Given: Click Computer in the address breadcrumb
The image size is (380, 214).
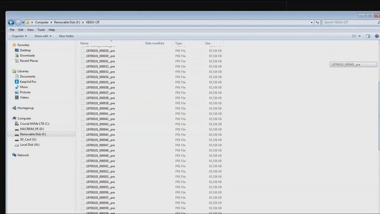Looking at the screenshot, I should 42,23.
